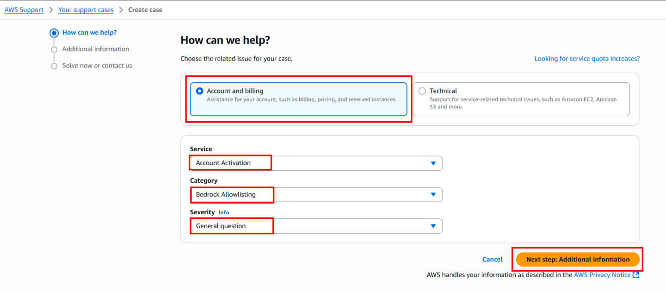Image resolution: width=666 pixels, height=292 pixels.
Task: Go to Solve now or contact us step
Action: point(97,66)
